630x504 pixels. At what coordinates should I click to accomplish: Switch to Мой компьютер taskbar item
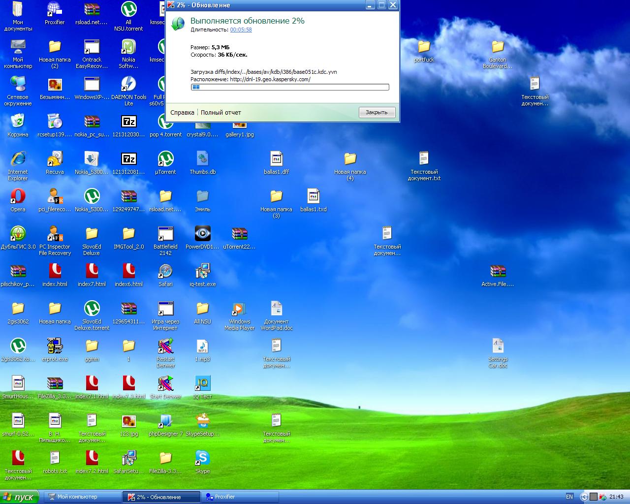click(x=82, y=497)
